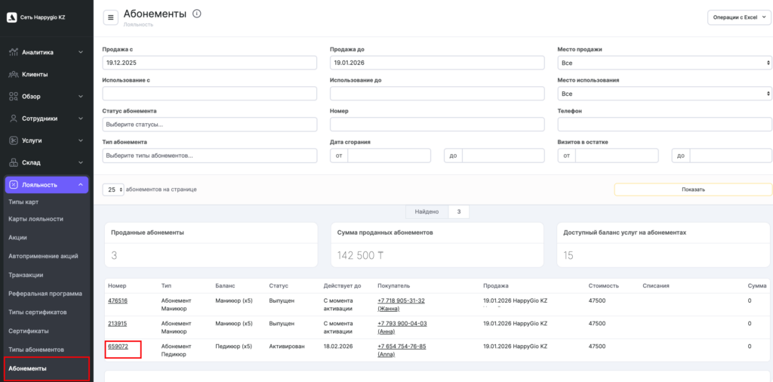This screenshot has width=773, height=382.
Task: Click the Склад box icon
Action: click(14, 162)
